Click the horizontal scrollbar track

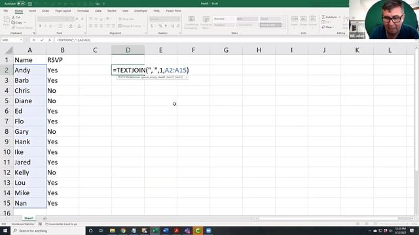point(334,219)
